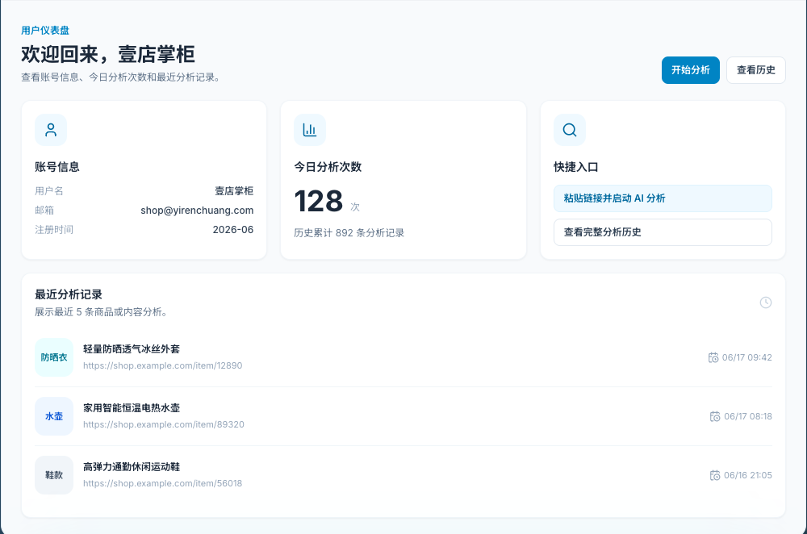This screenshot has height=534, width=807.
Task: Click the calendar icon beside 06/17 08:18
Action: [715, 417]
